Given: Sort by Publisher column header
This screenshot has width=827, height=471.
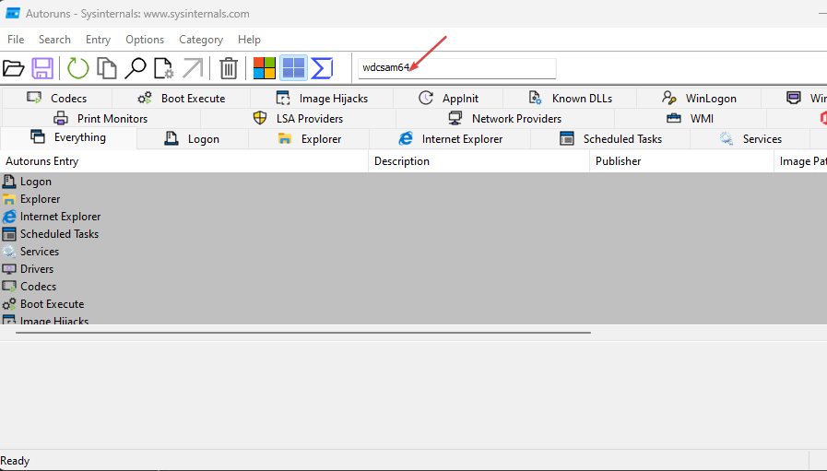Looking at the screenshot, I should pyautogui.click(x=681, y=161).
